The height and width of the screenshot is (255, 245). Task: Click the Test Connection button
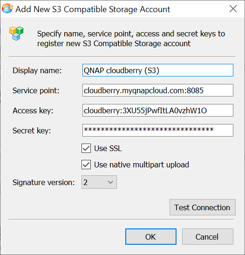click(x=203, y=207)
